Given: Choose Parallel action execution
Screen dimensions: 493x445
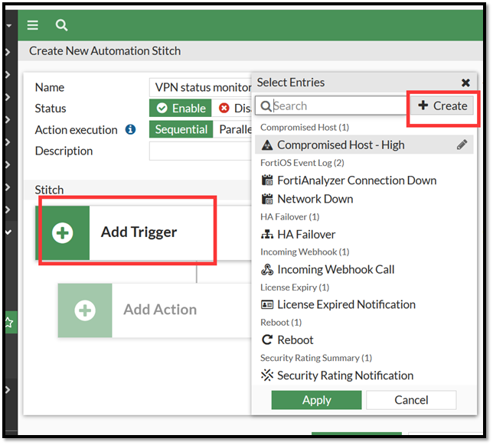Looking at the screenshot, I should (233, 129).
